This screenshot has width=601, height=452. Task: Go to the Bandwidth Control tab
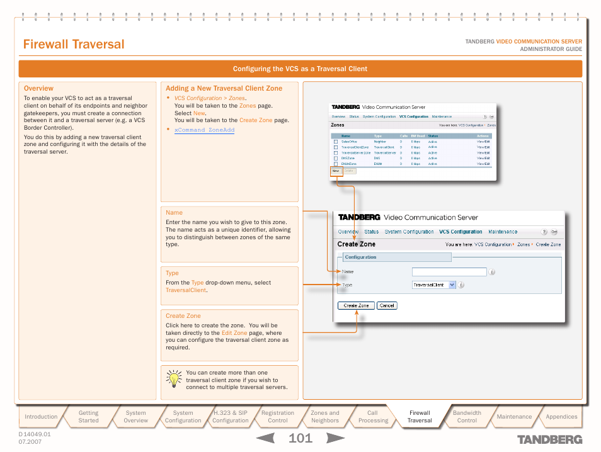point(467,417)
